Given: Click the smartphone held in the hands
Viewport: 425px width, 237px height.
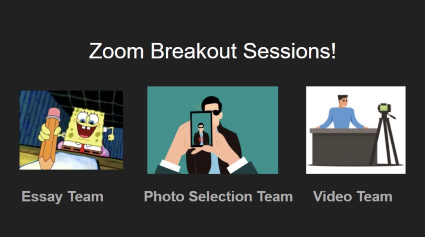Looking at the screenshot, I should click(x=201, y=129).
